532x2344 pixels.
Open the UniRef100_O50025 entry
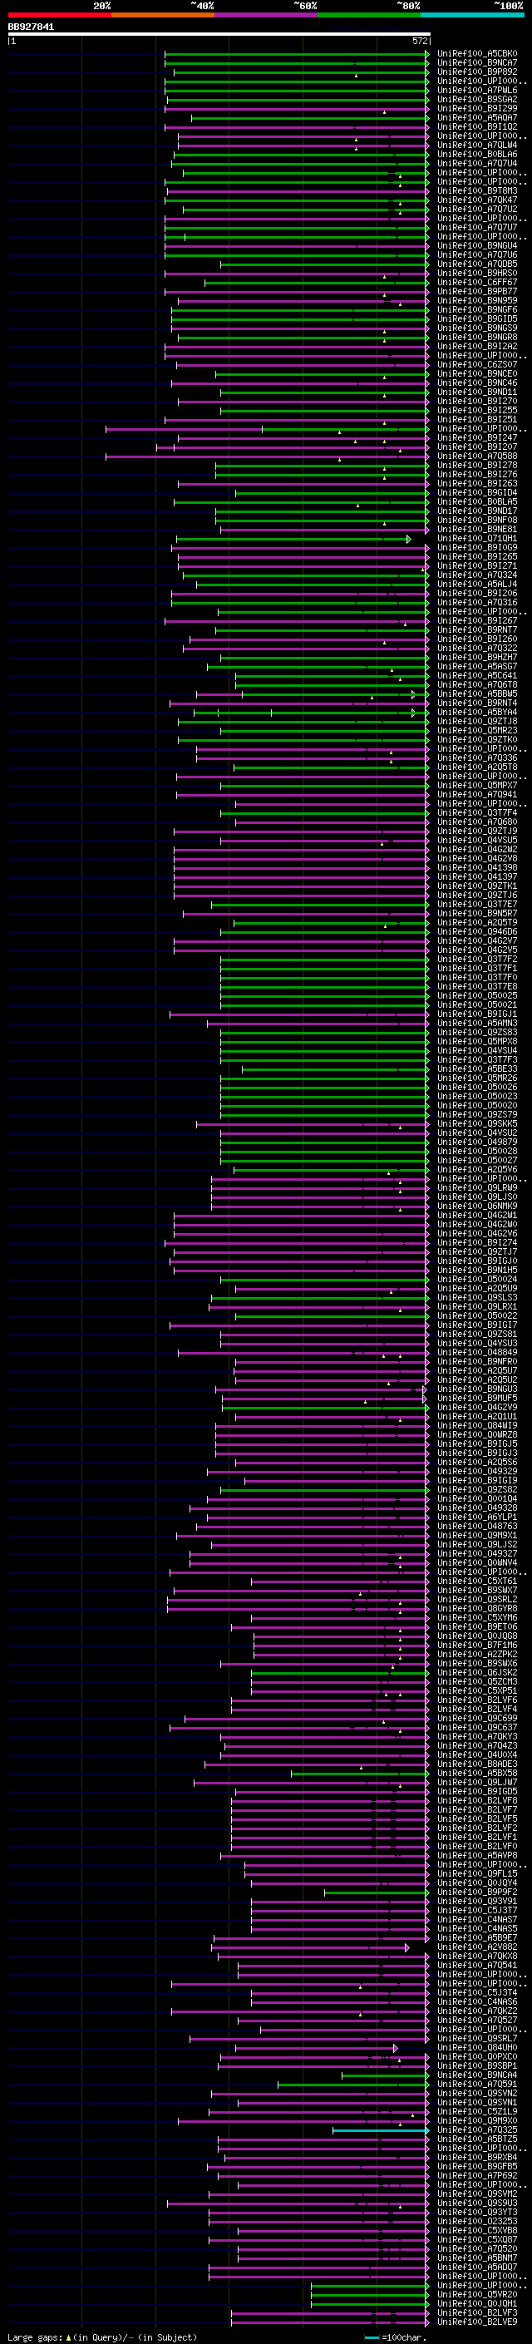coord(477,995)
